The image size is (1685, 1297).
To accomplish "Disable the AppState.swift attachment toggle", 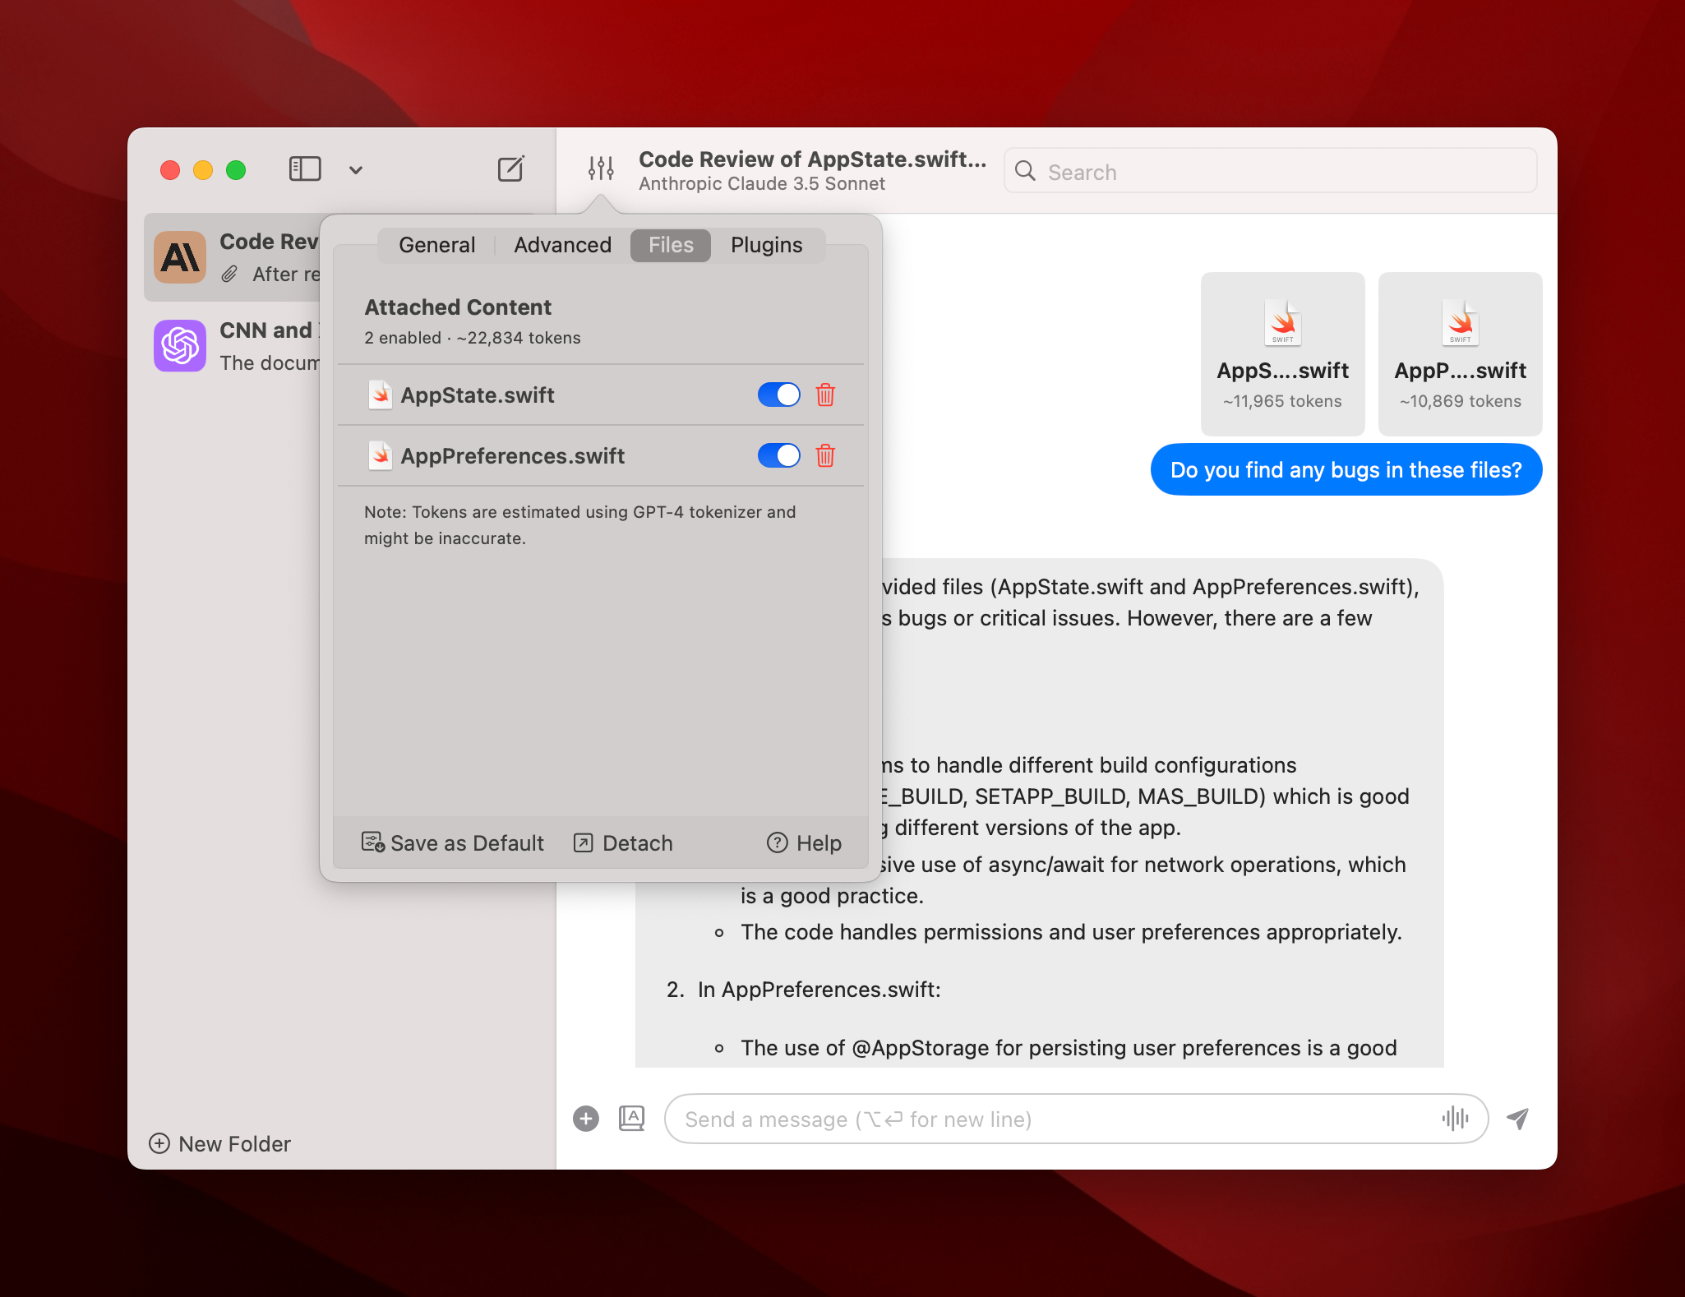I will 778,395.
